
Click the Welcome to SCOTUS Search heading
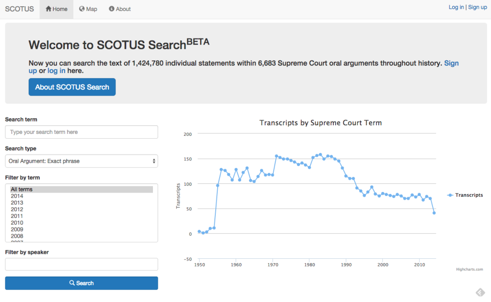pos(119,45)
